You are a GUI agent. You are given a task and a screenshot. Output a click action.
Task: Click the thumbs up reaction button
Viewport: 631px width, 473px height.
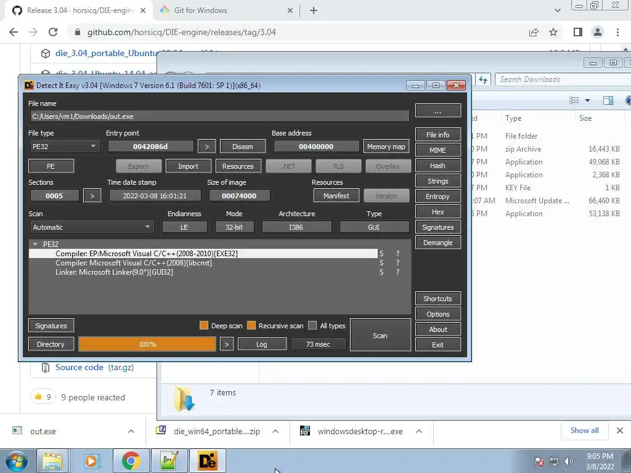pyautogui.click(x=43, y=397)
